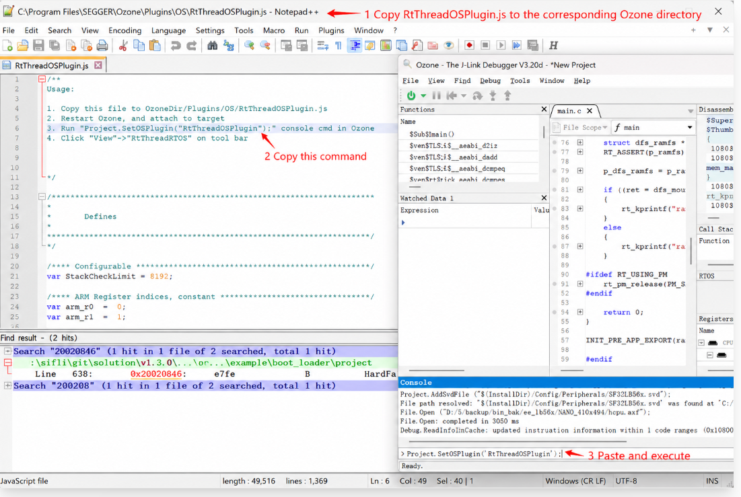Screen dimensions: 741x497
Task: Toggle breakpoint dot on Ozone line 81
Action: coord(555,190)
